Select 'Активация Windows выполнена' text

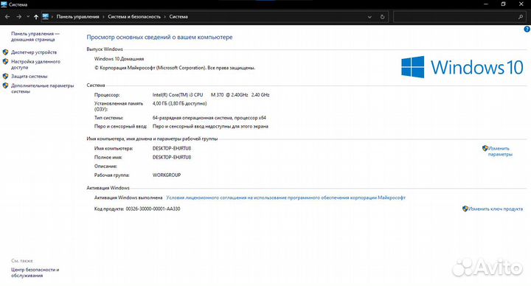[128, 198]
